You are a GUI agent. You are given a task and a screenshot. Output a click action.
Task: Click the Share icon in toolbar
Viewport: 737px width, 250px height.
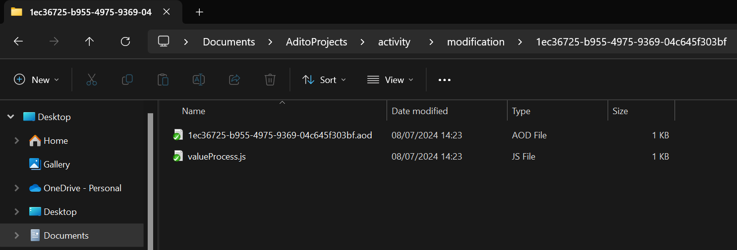coord(234,80)
